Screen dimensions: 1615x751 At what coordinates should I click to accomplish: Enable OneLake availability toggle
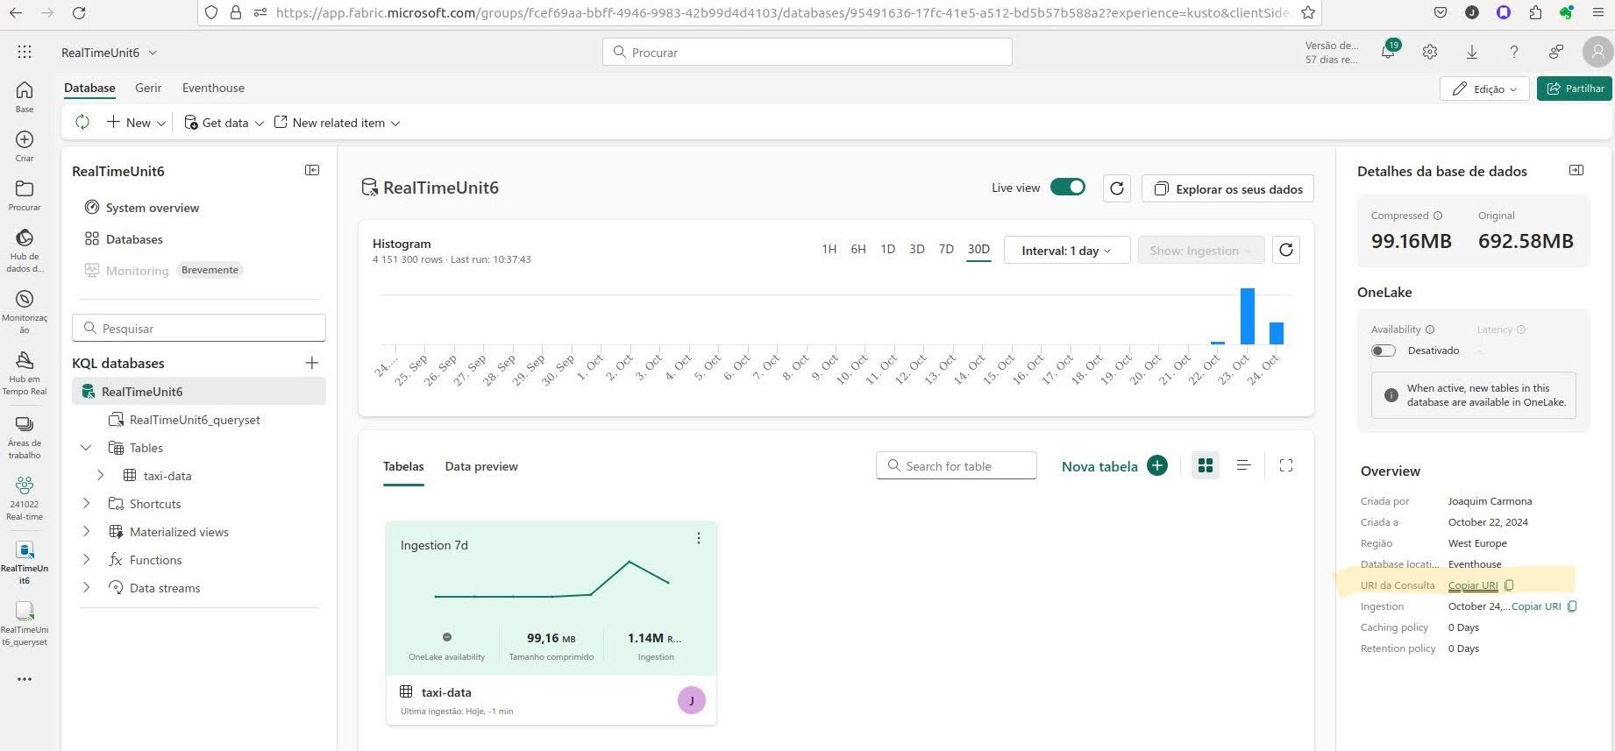1384,351
